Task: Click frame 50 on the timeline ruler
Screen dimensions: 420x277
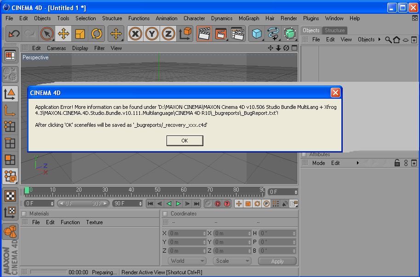Action: (157, 190)
